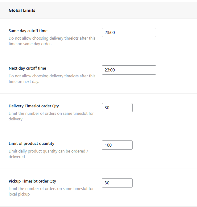Click the Limit of product quantity input

(117, 145)
